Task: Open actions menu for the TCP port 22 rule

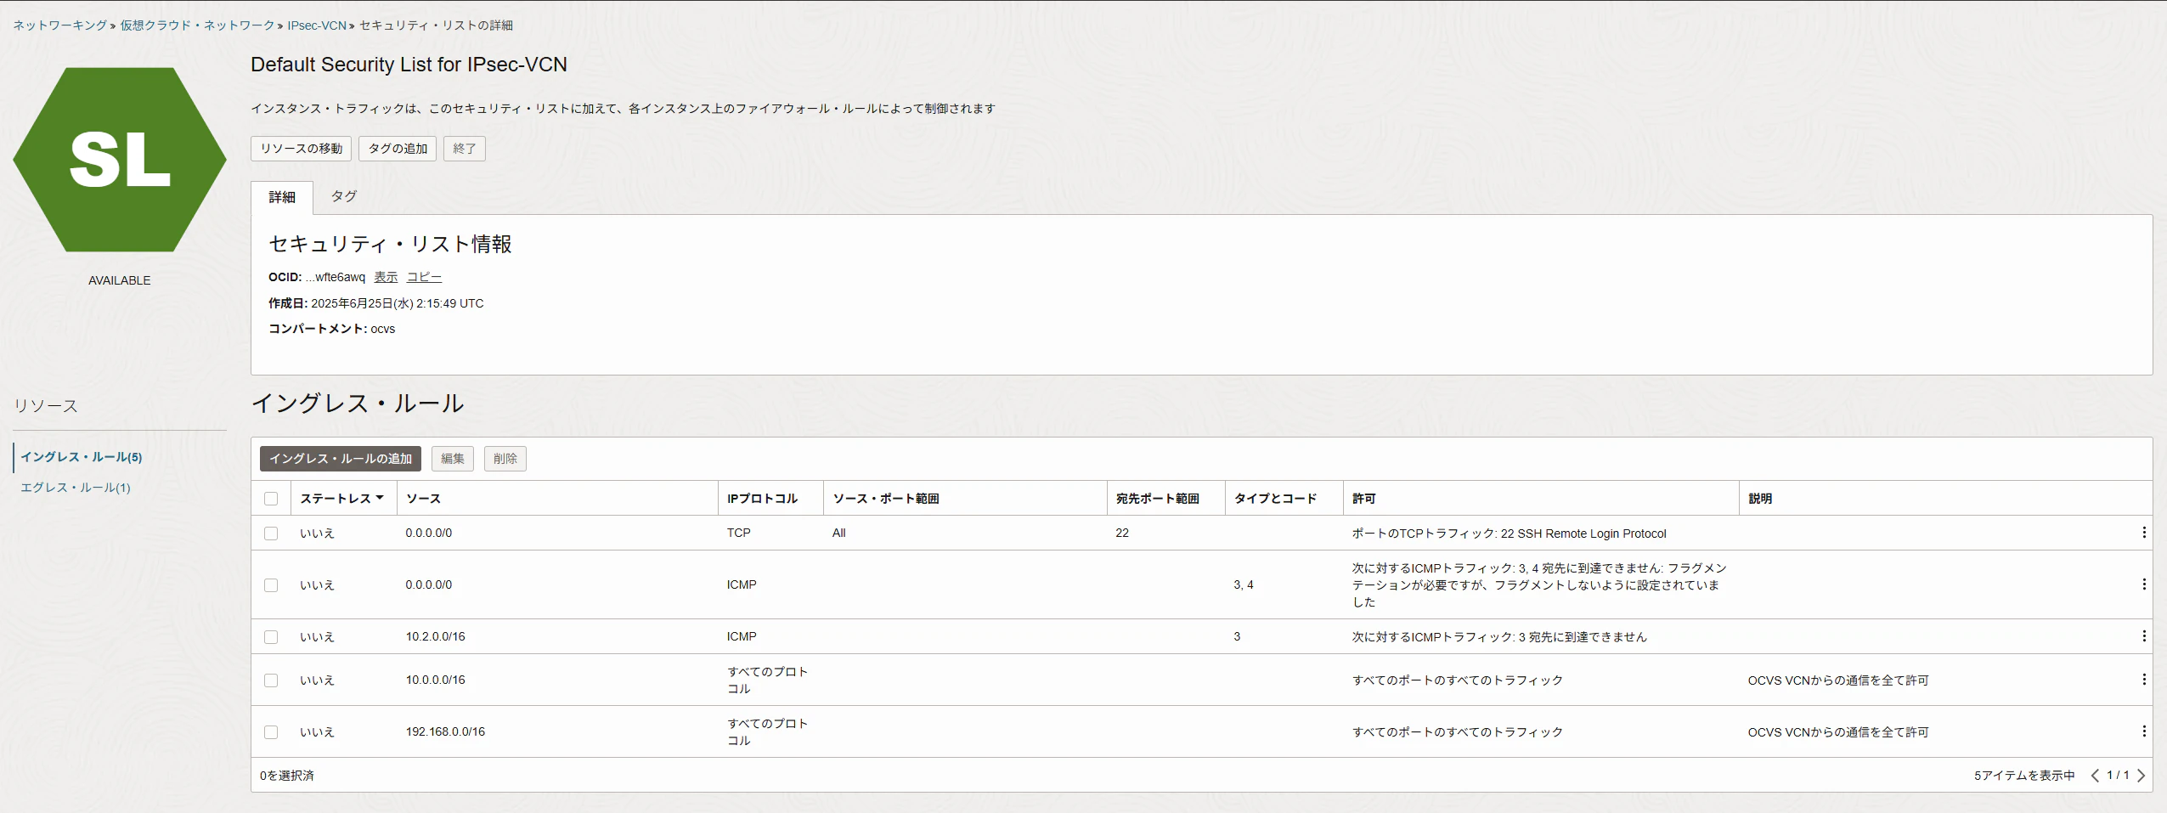Action: point(2143,533)
